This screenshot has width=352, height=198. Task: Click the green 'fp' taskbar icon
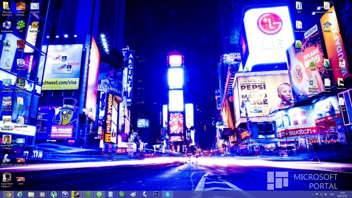(x=122, y=194)
